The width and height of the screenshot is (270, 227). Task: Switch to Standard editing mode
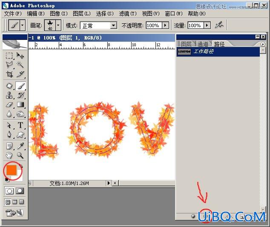coord(9,191)
